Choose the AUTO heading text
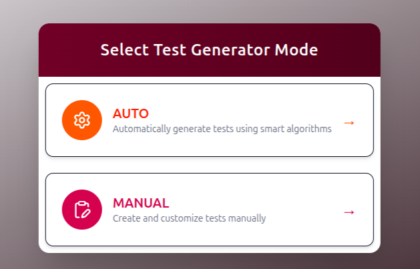The image size is (420, 269). pos(130,113)
